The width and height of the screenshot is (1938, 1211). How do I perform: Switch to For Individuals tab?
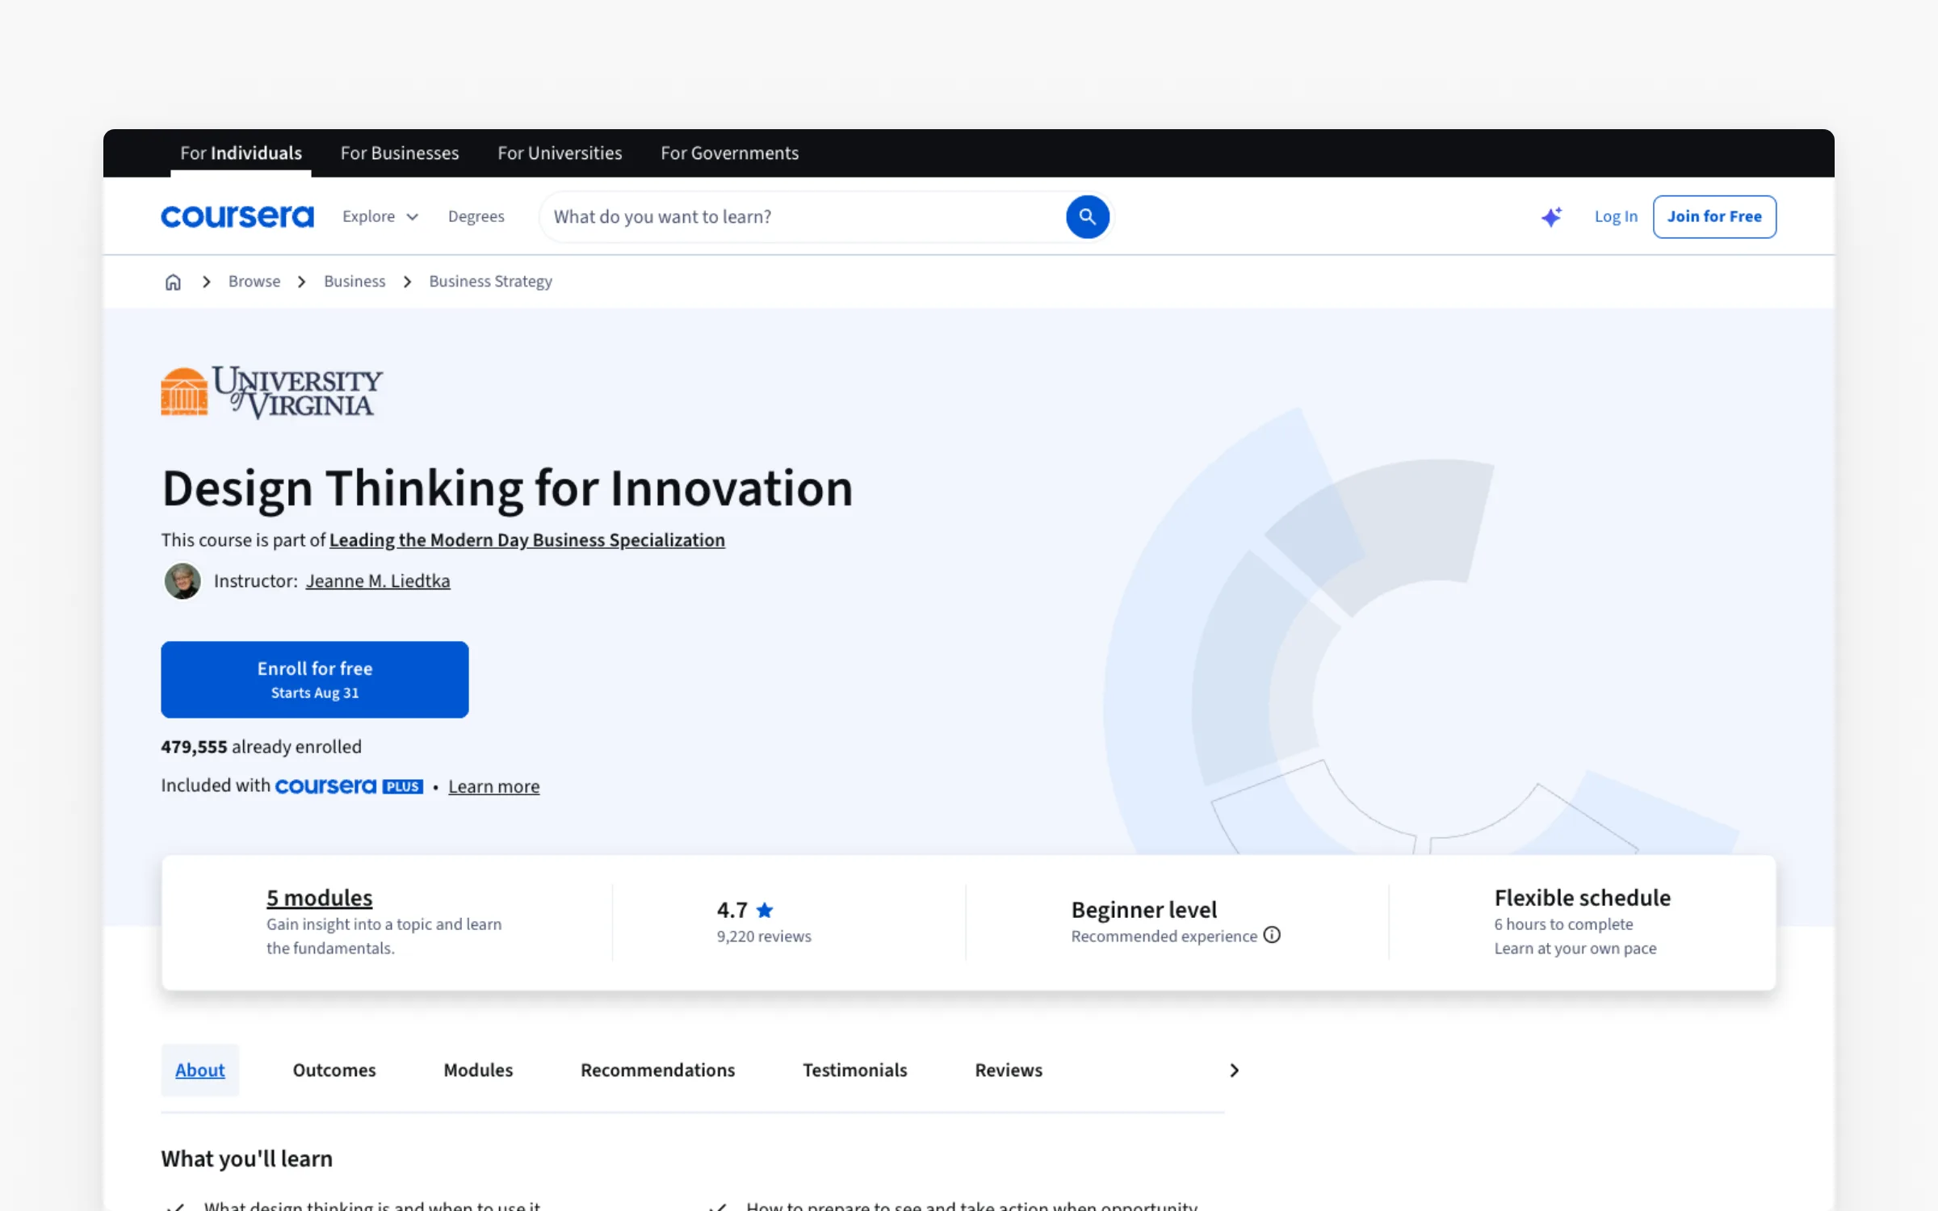point(241,153)
